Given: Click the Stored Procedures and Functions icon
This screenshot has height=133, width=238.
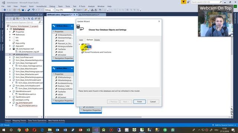Looking at the screenshot, I should 83,52.
